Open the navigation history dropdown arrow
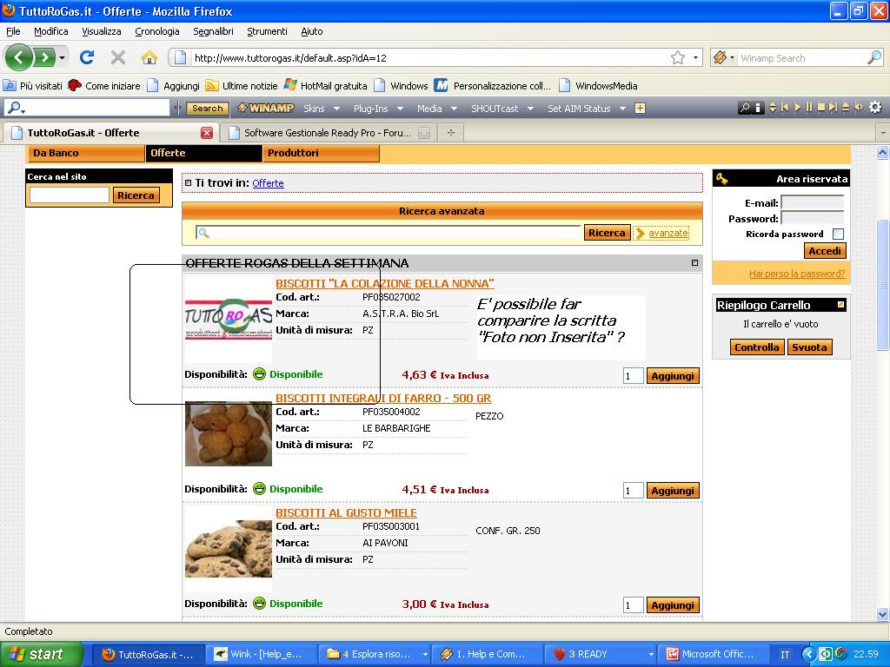890x667 pixels. tap(62, 57)
